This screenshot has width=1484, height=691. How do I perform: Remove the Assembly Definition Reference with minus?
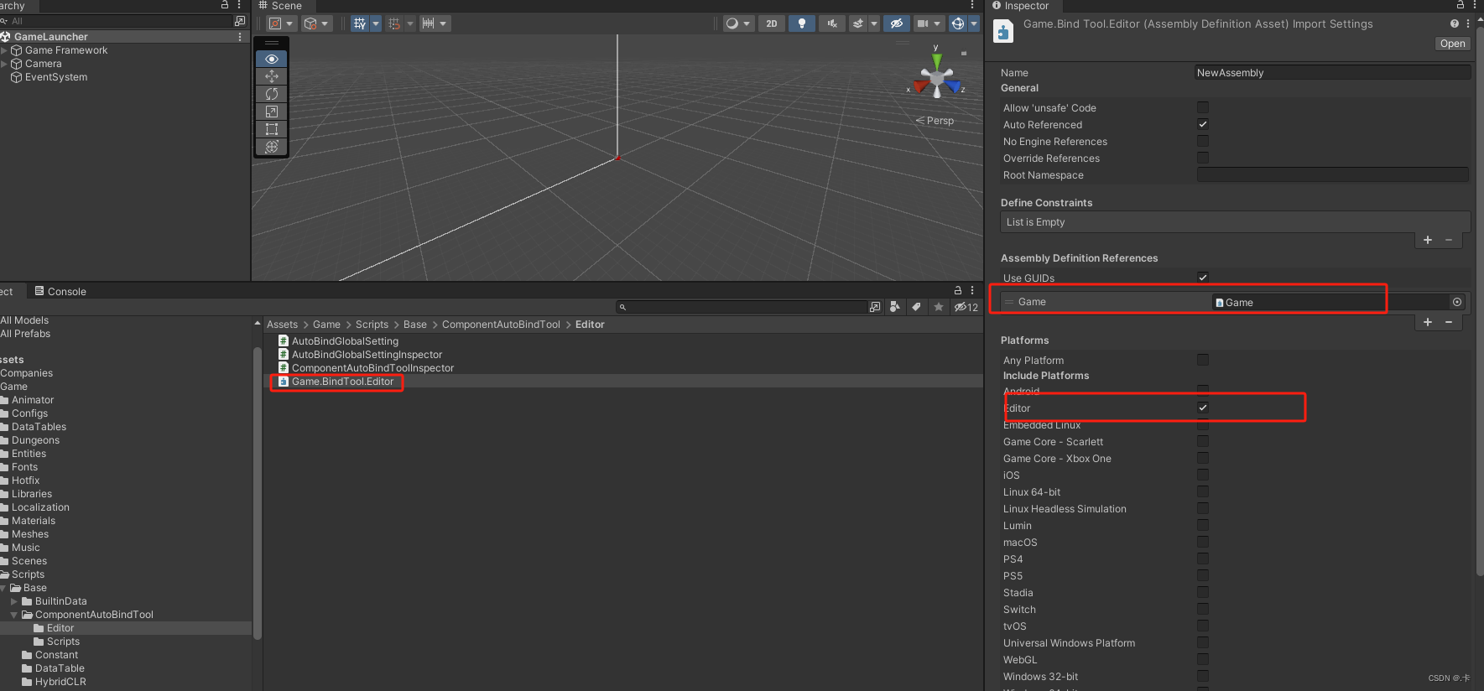coord(1449,322)
